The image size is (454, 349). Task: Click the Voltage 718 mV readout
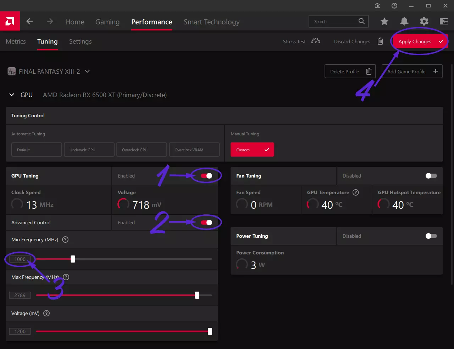139,204
